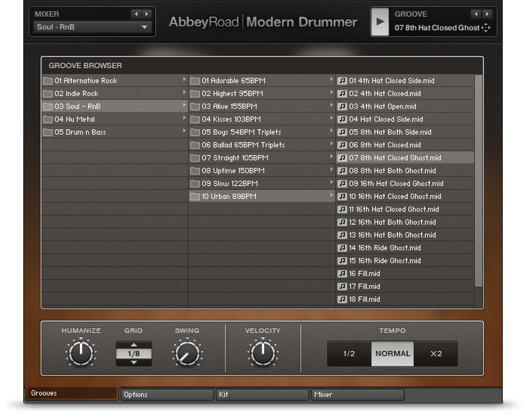Image resolution: width=527 pixels, height=418 pixels.
Task: Select the 10 Urban 89BPM folder
Action: (262, 196)
